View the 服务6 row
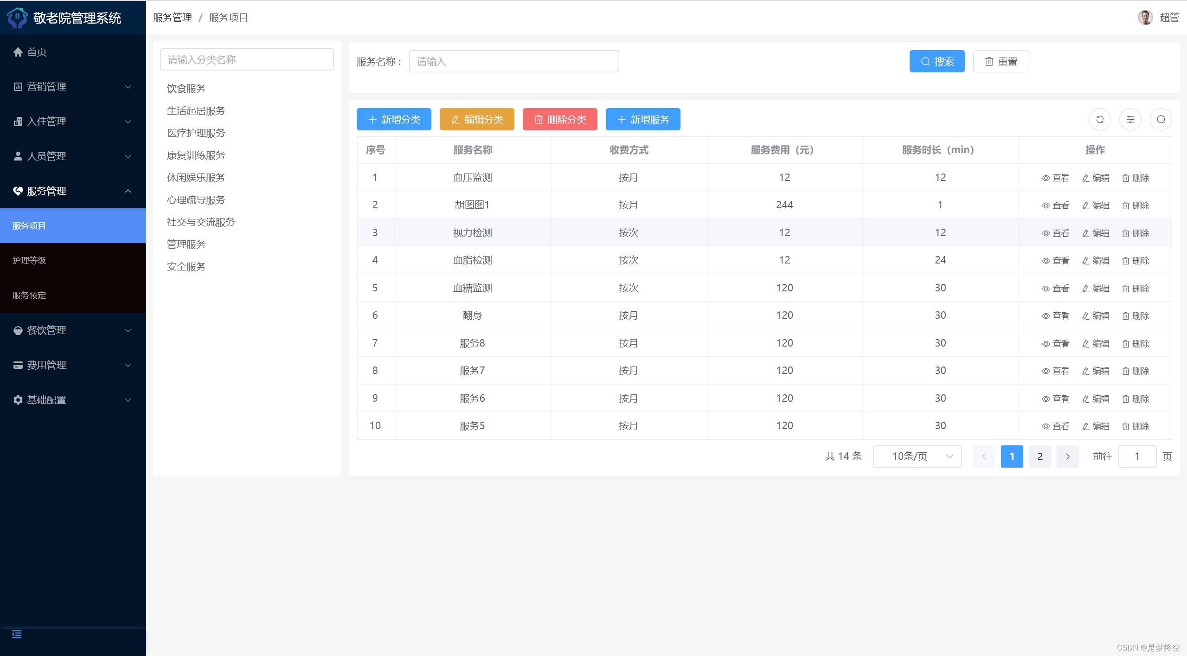The width and height of the screenshot is (1187, 656). [1055, 399]
